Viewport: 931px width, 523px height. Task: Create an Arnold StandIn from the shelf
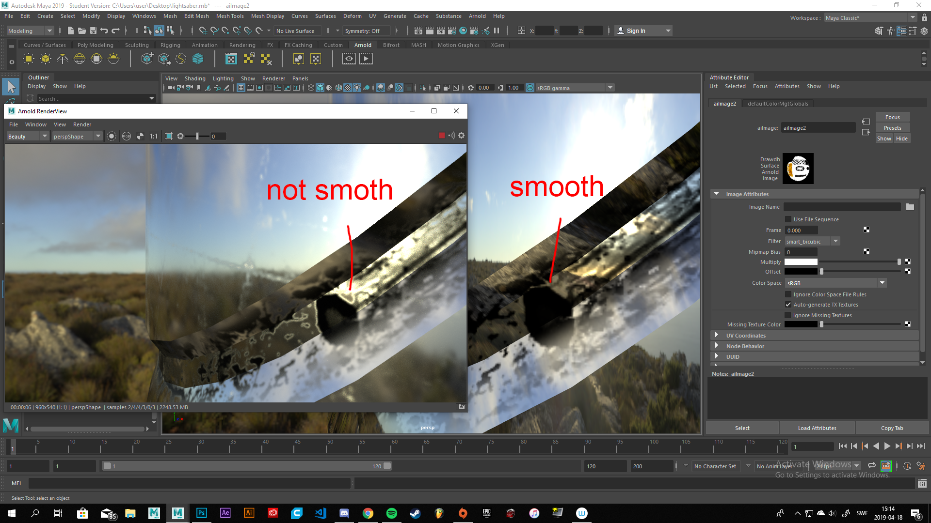click(147, 58)
